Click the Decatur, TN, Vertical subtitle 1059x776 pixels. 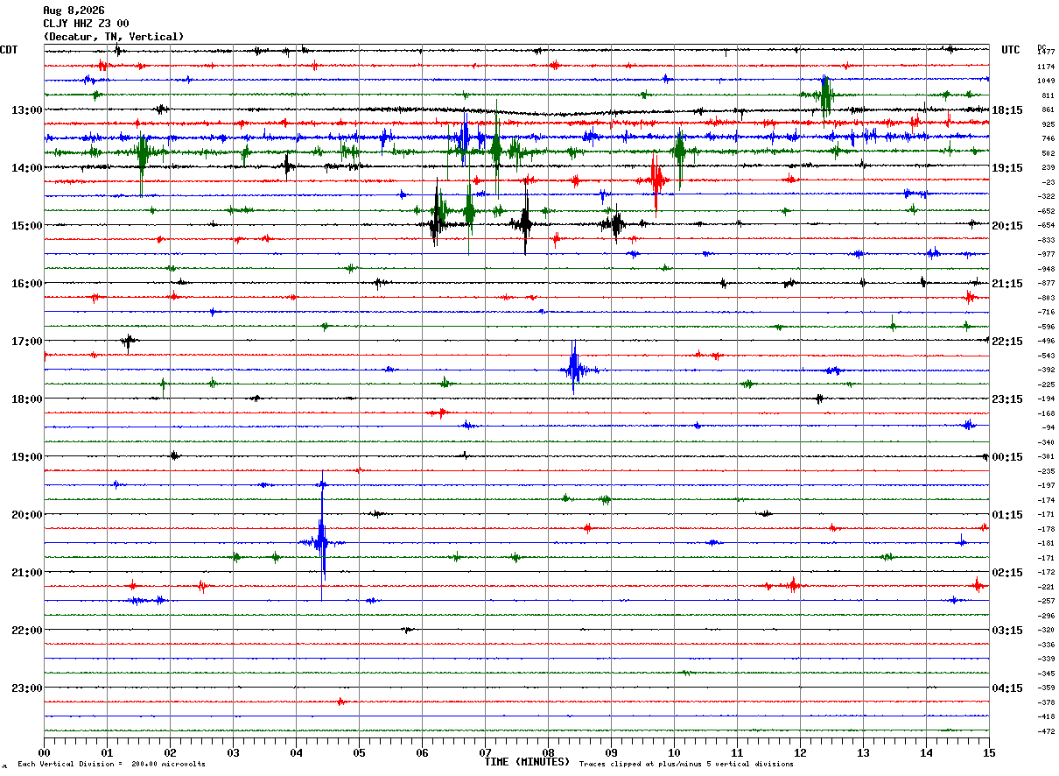114,37
